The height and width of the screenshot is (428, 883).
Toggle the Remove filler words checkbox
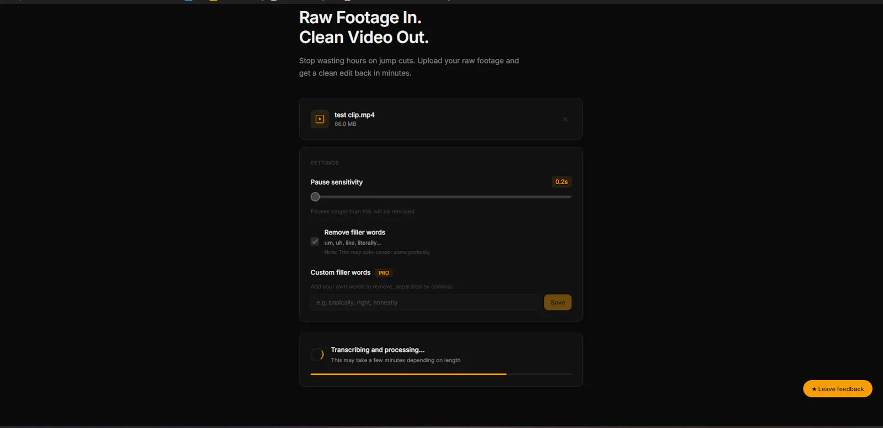[315, 242]
